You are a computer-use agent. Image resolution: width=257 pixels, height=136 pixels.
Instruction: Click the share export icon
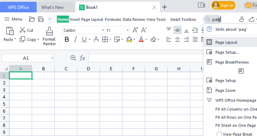(251, 19)
